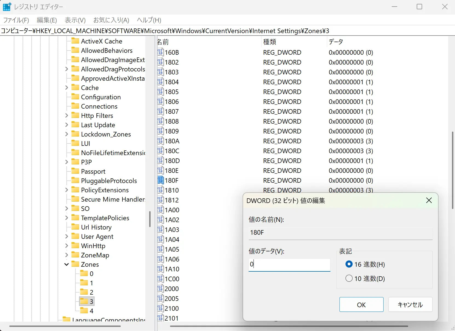Click the ActiveX Cache folder icon
Viewport: 455px width, 331px height.
75,41
